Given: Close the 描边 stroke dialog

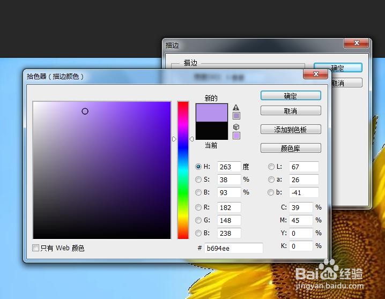Looking at the screenshot, I should [x=357, y=43].
